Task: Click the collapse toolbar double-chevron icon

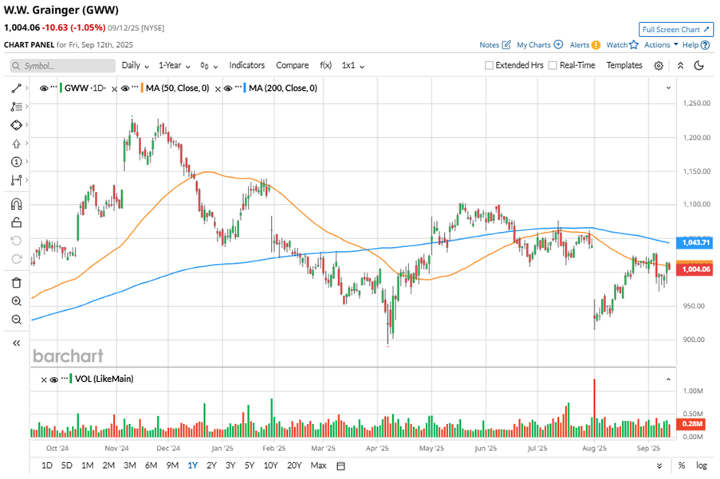Action: click(x=680, y=65)
